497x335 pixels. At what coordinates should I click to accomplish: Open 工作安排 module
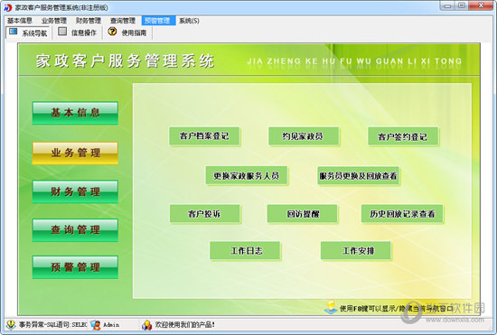tap(356, 251)
